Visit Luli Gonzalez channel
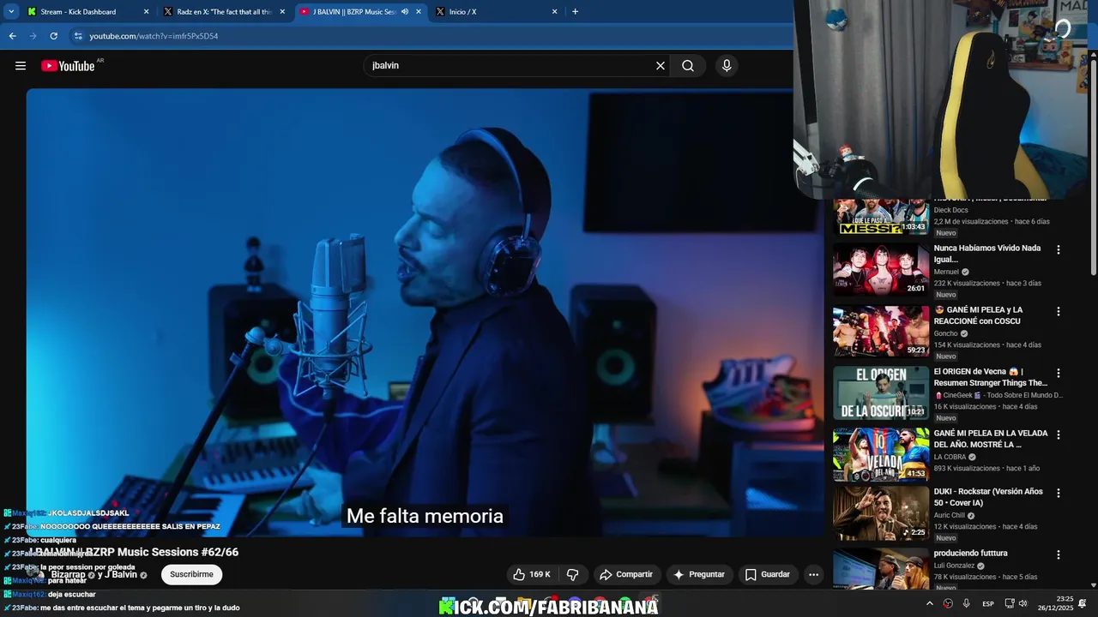 [955, 566]
